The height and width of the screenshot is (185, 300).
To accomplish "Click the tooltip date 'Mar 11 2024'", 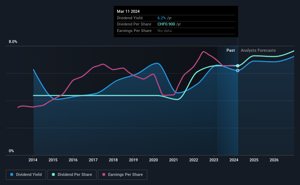I will click(128, 11).
